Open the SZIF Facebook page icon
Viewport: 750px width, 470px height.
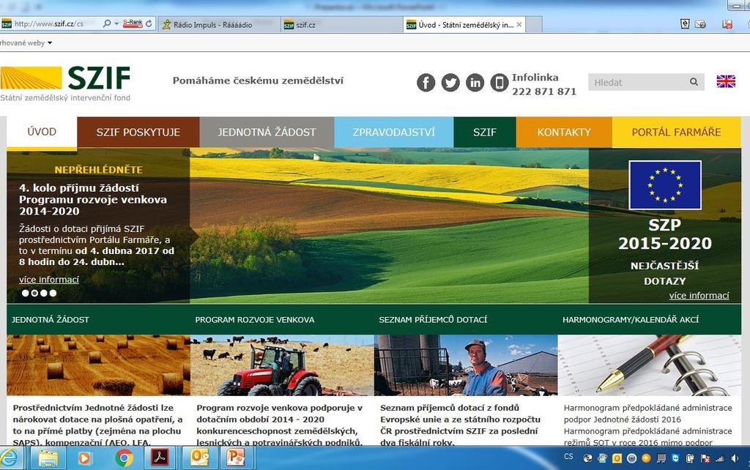(426, 83)
